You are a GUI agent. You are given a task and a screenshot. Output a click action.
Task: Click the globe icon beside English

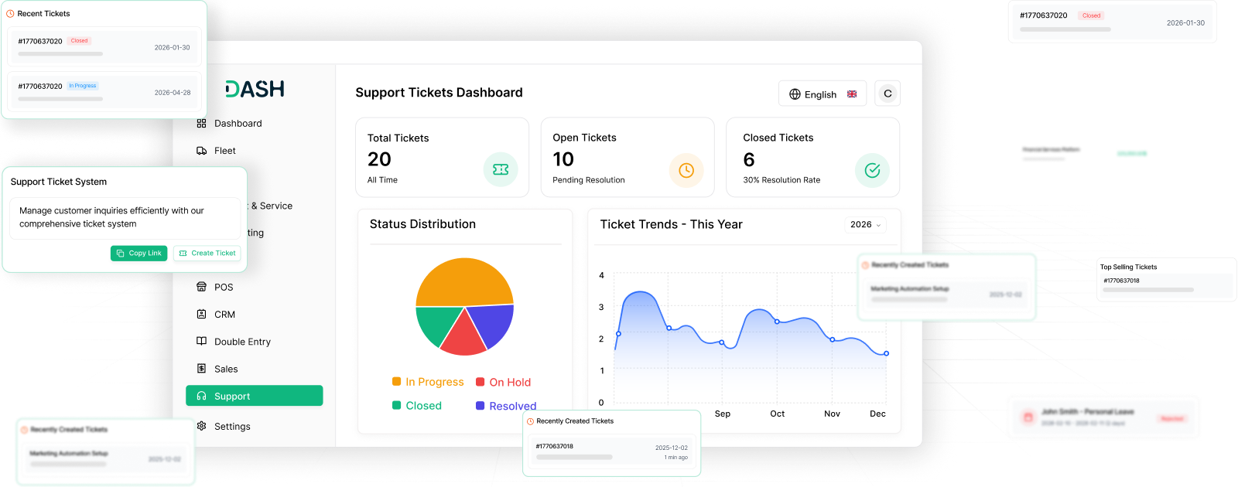[x=795, y=94]
